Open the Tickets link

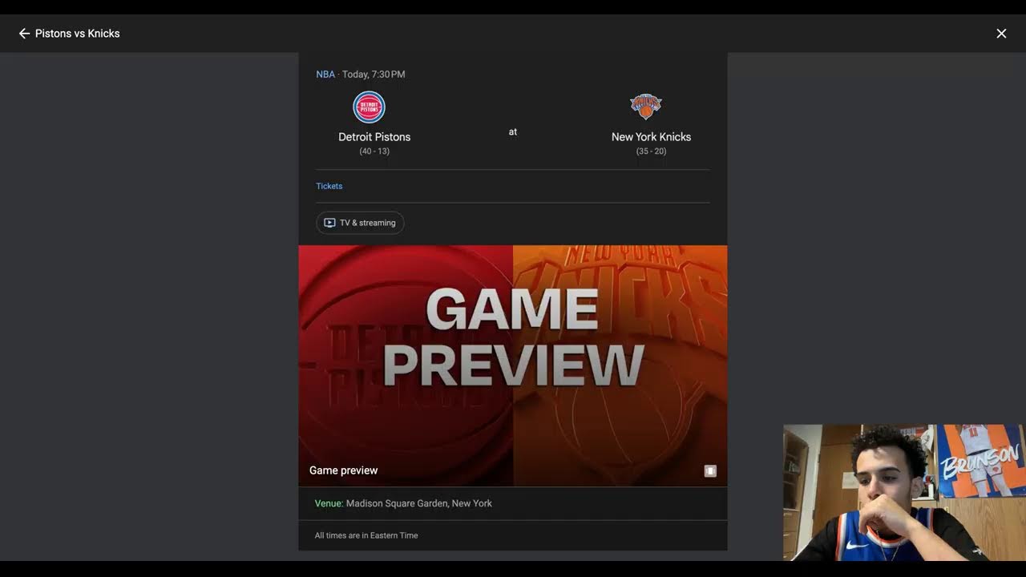329,186
